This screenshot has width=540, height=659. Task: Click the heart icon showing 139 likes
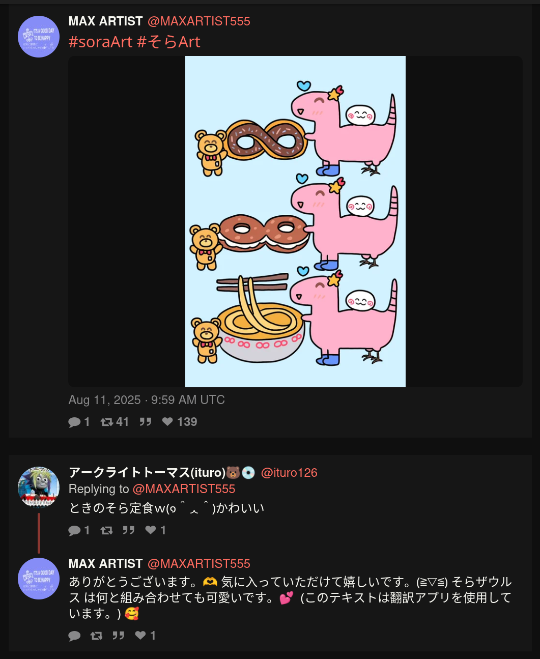(167, 421)
